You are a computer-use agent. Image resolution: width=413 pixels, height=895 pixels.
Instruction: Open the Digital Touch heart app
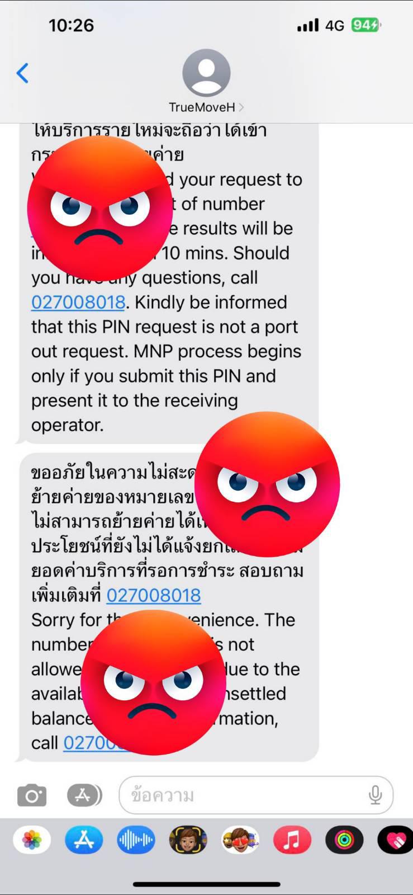click(396, 840)
